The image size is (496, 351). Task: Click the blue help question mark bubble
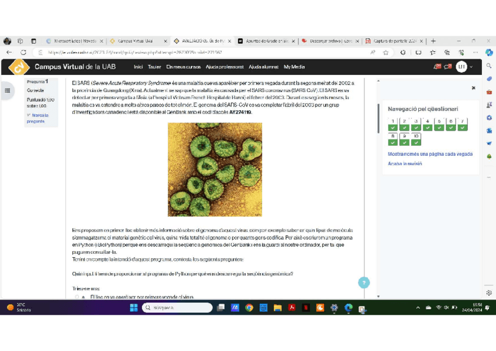[364, 282]
